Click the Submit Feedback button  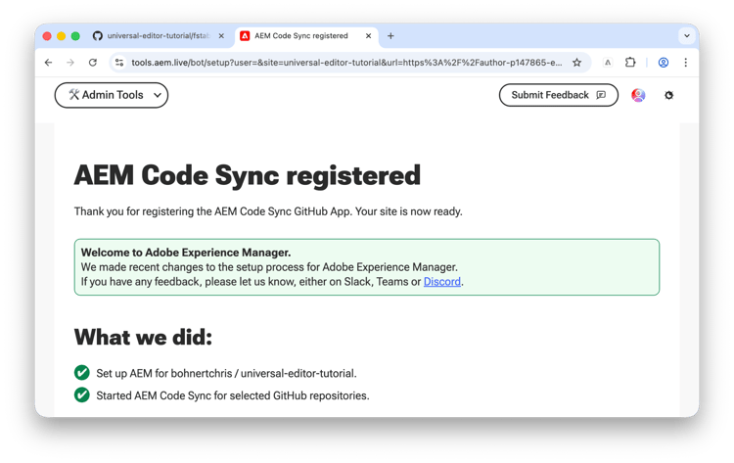[x=559, y=95]
